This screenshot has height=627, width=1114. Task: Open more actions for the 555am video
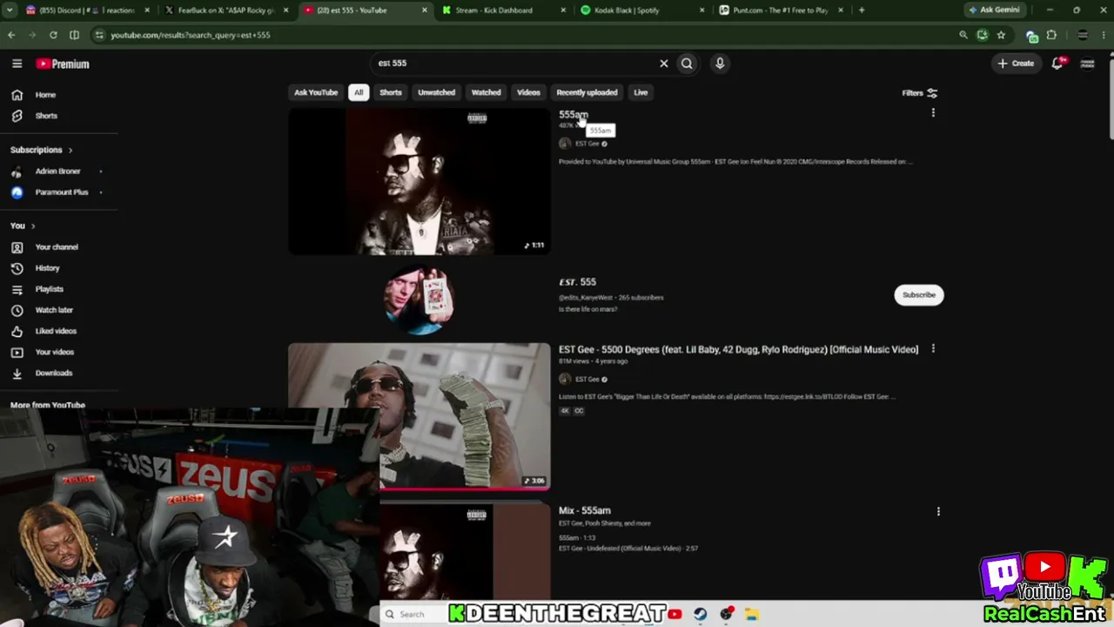tap(933, 112)
